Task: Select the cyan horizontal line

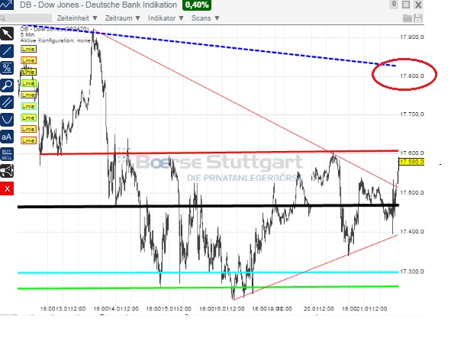Action: click(208, 272)
